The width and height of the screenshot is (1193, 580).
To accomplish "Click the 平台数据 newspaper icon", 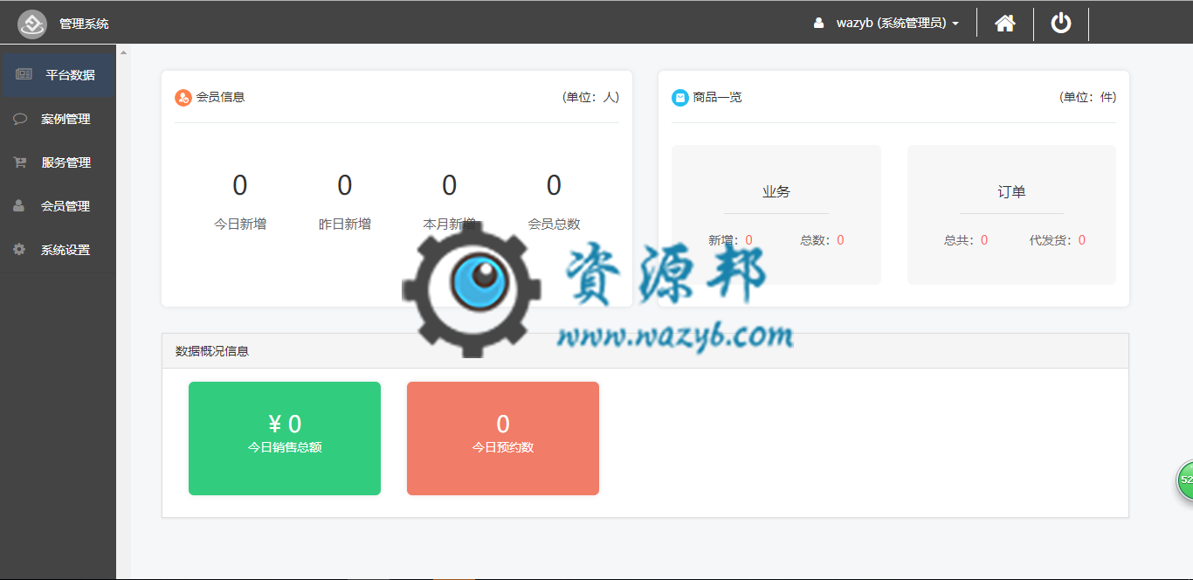I will 24,75.
